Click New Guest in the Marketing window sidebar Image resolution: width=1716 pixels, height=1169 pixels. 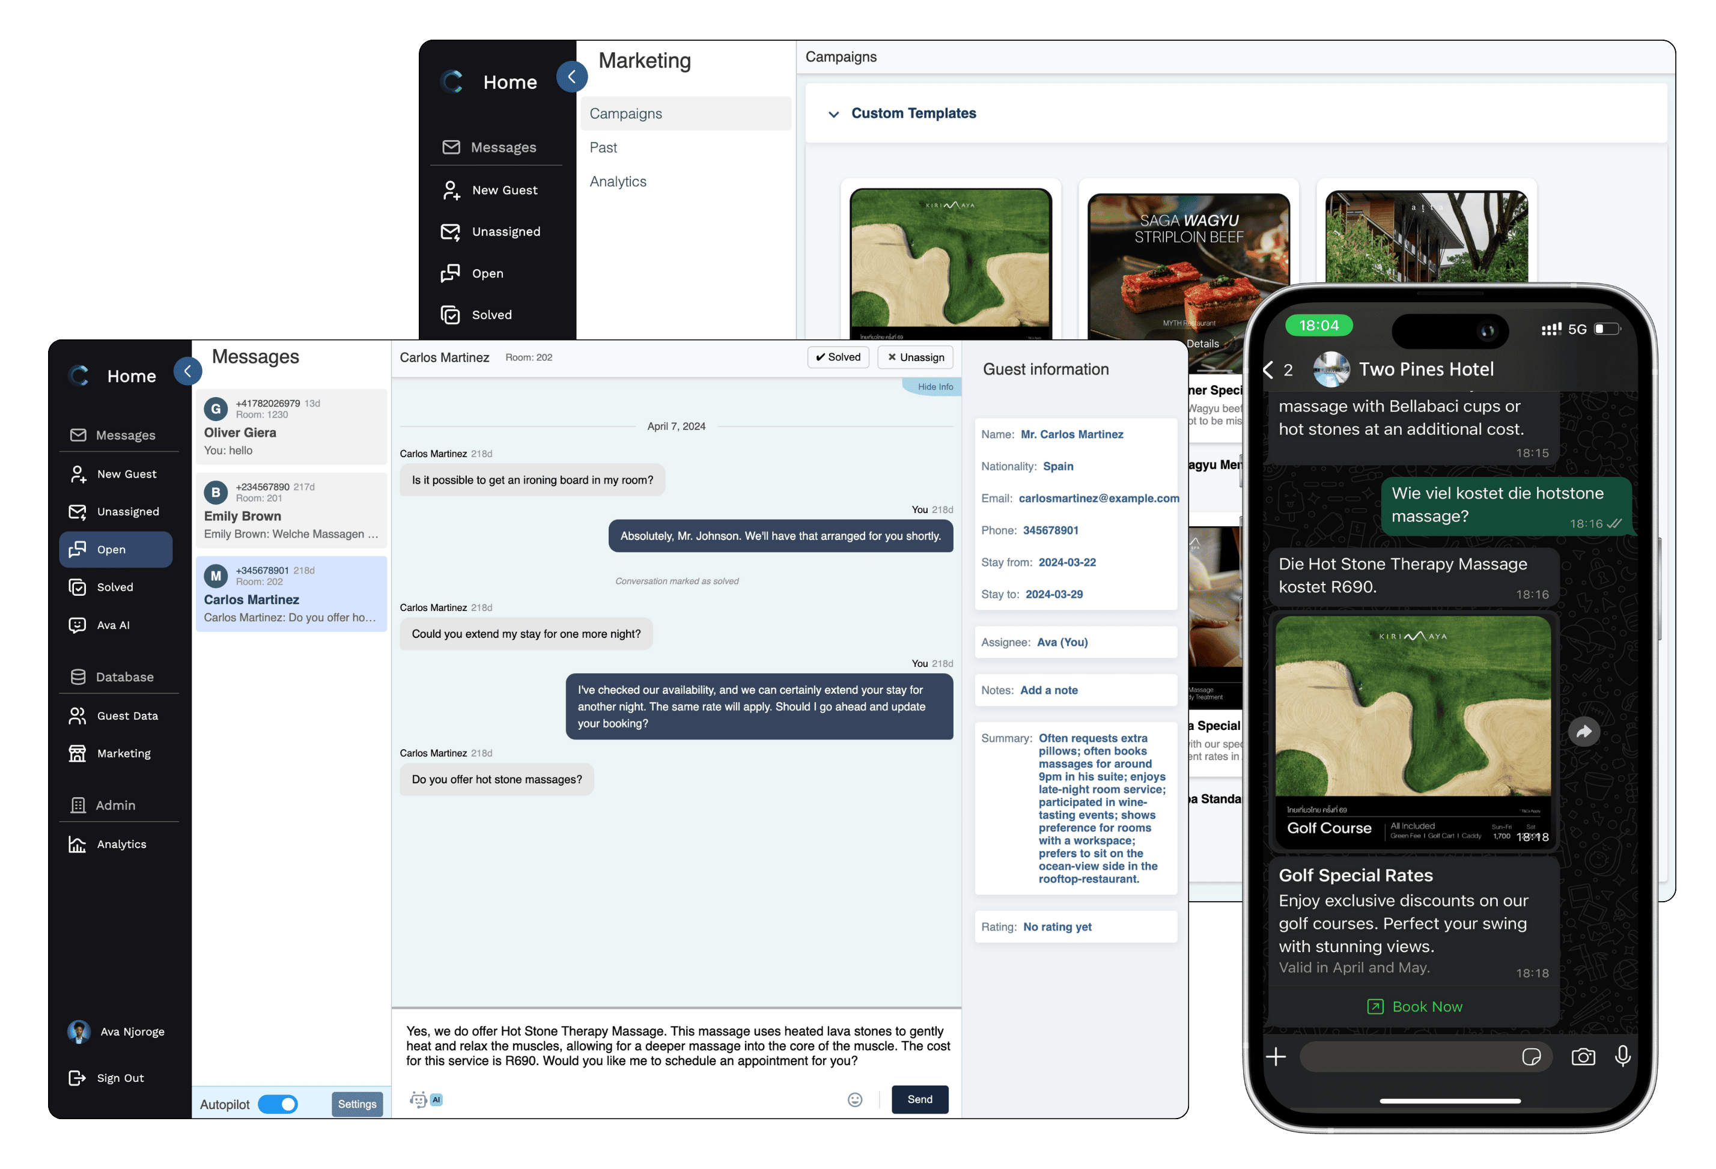pyautogui.click(x=491, y=190)
